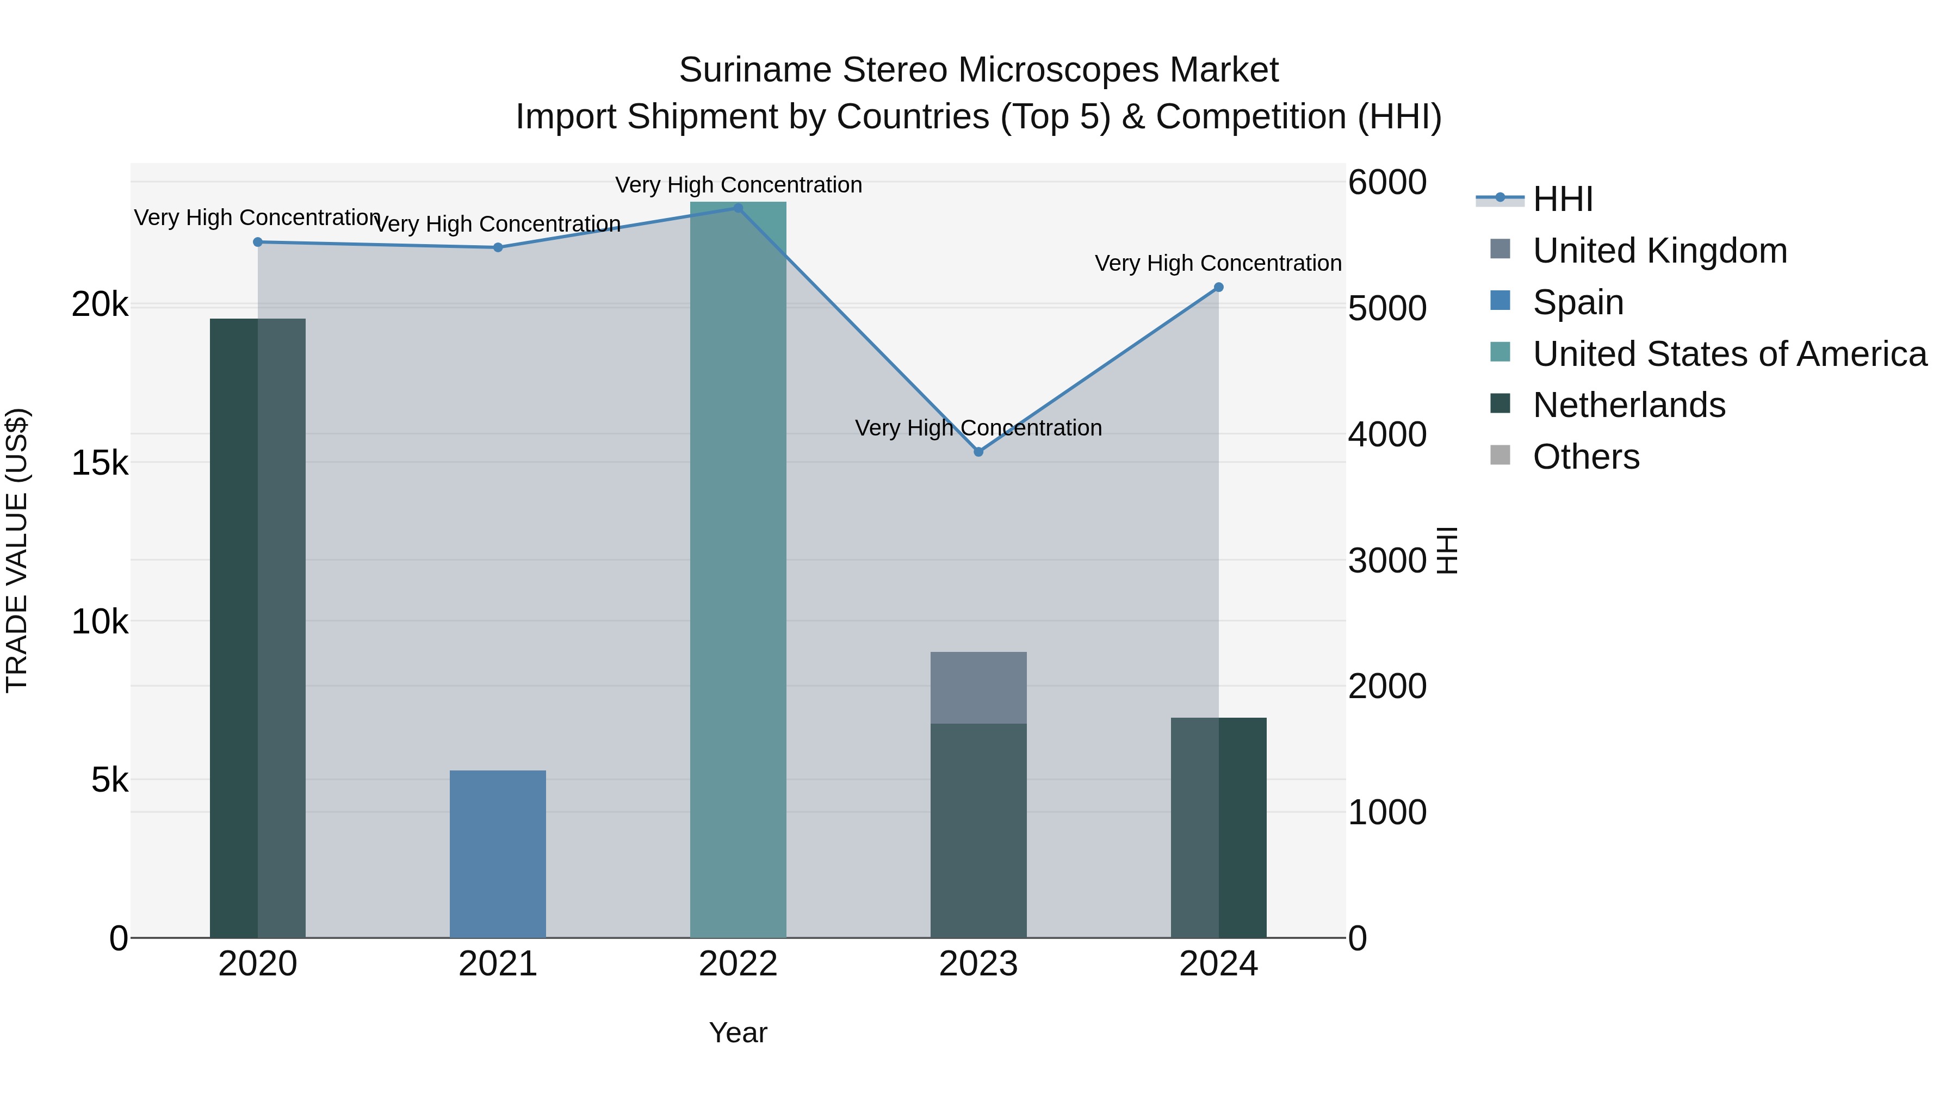Screen dimensions: 1958x1101
Task: Click the 2020 Very High Concentration annotation
Action: click(258, 217)
